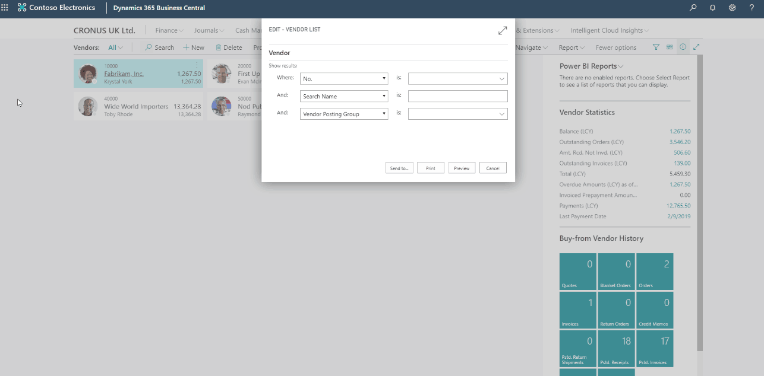This screenshot has width=764, height=376.
Task: Click the Search Name filter value box
Action: tap(458, 96)
